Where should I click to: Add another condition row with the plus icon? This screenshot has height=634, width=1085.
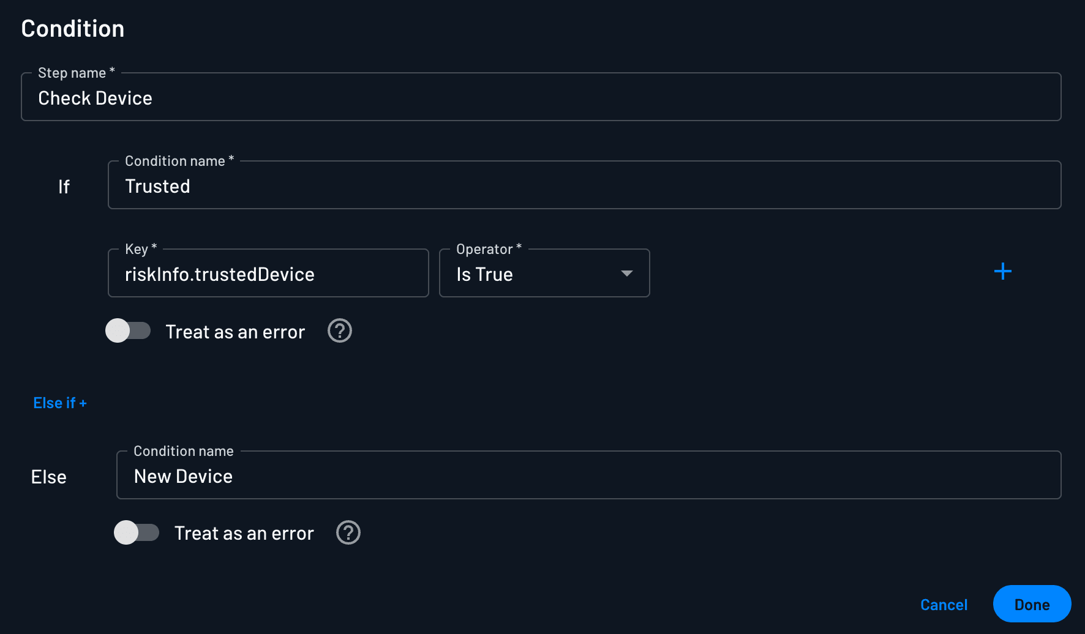coord(1003,272)
